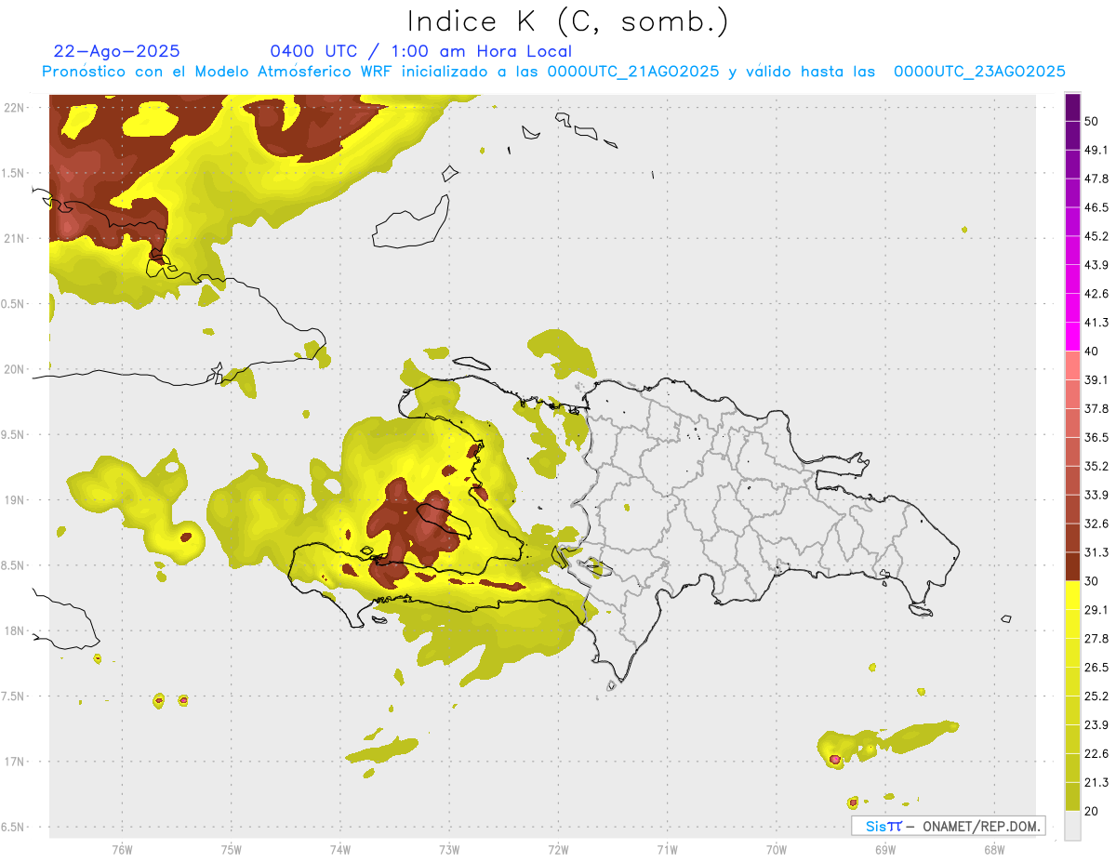
Task: Click the colorbar label "31.3"
Action: click(x=1096, y=552)
